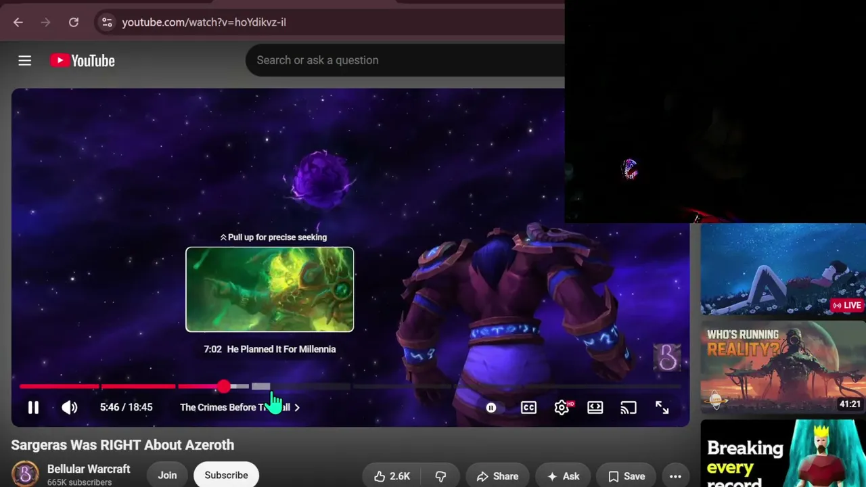This screenshot has height=487, width=866.
Task: Click the 'He Planned It For Millennia' seek preview thumbnail
Action: point(269,289)
